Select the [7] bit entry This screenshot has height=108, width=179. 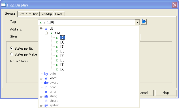tap(62, 69)
